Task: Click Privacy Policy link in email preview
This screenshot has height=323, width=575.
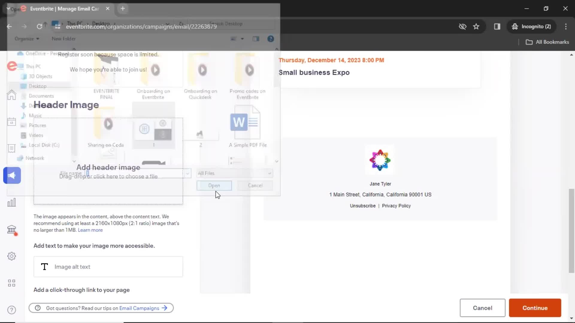Action: pyautogui.click(x=396, y=206)
